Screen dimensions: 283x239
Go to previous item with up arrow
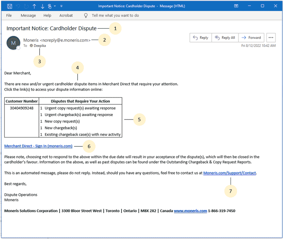point(34,6)
